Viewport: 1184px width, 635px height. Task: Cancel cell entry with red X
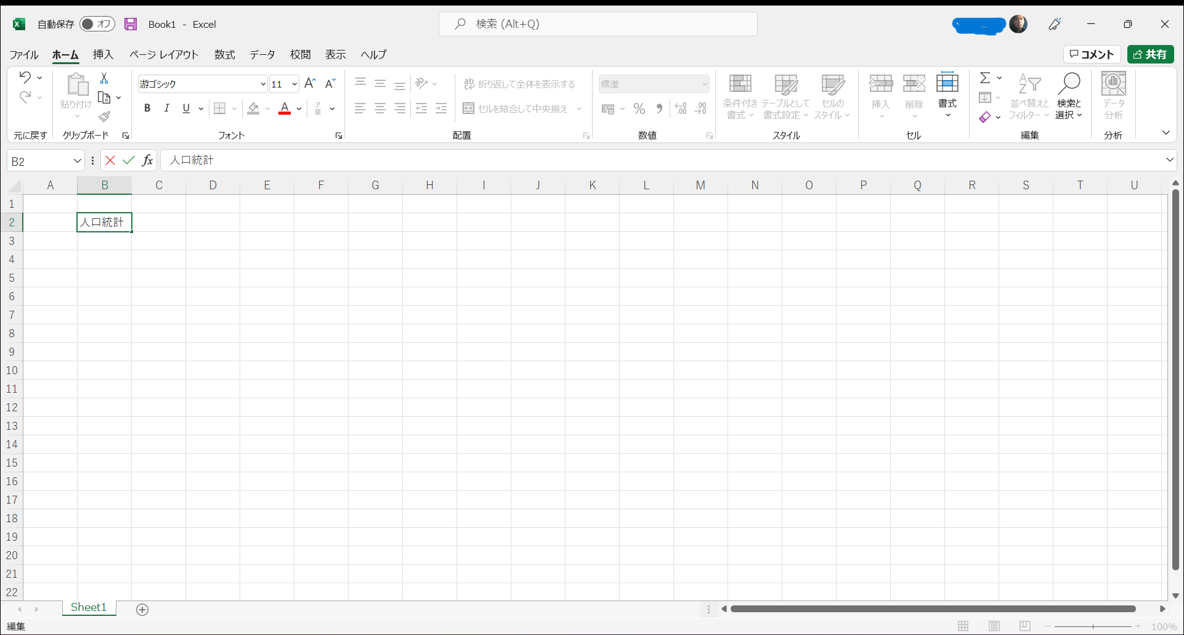110,161
